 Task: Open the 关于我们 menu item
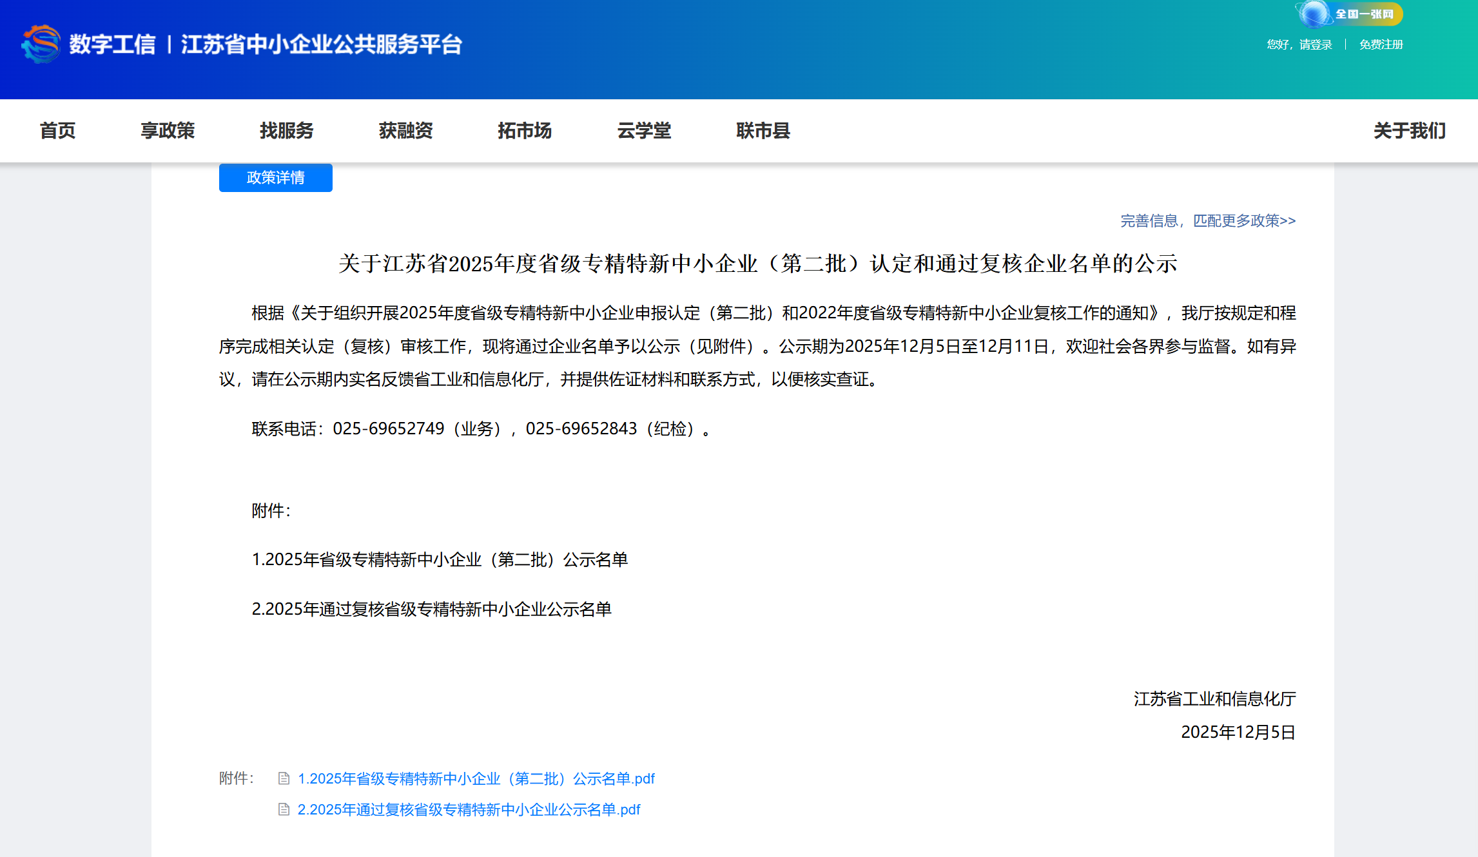tap(1409, 131)
